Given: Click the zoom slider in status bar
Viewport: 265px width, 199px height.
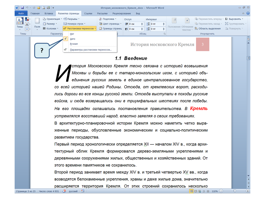Looking at the screenshot, I should [x=235, y=191].
